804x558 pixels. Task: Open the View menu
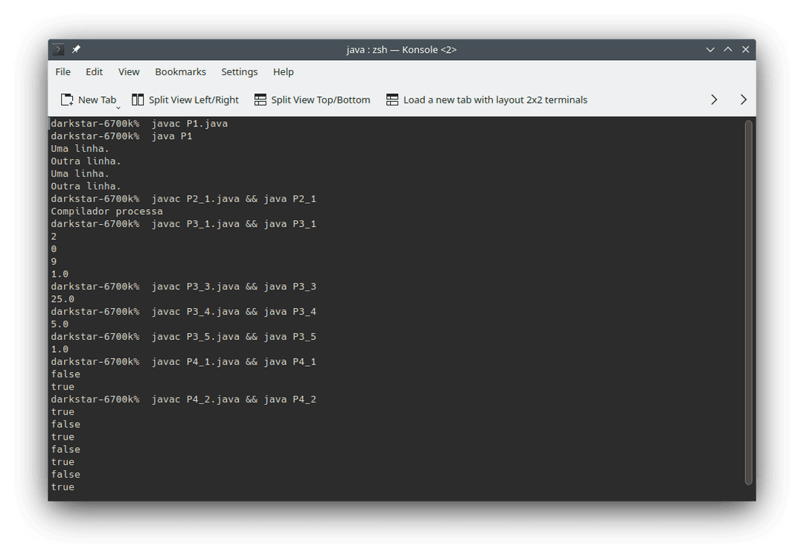tap(128, 71)
